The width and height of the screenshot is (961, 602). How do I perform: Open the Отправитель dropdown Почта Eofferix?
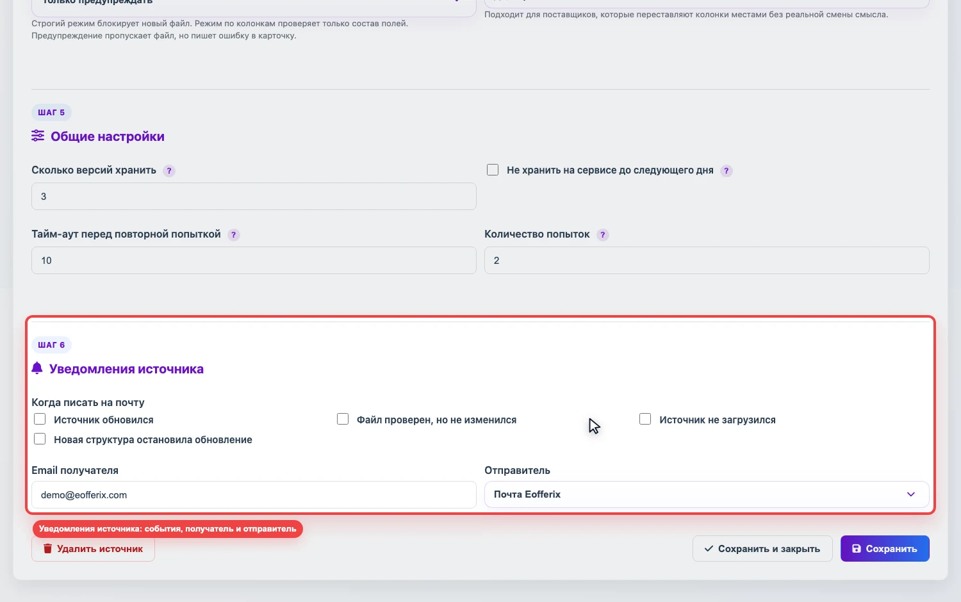coord(707,494)
